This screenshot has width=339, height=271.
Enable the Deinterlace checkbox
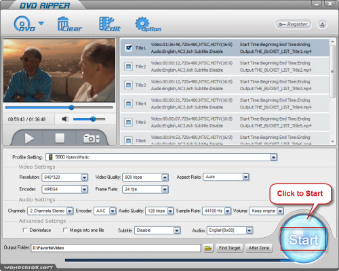coord(25,230)
